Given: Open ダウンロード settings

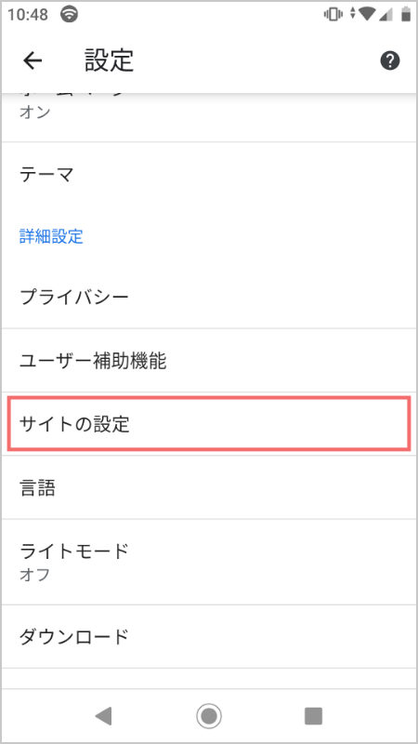Looking at the screenshot, I should 209,636.
